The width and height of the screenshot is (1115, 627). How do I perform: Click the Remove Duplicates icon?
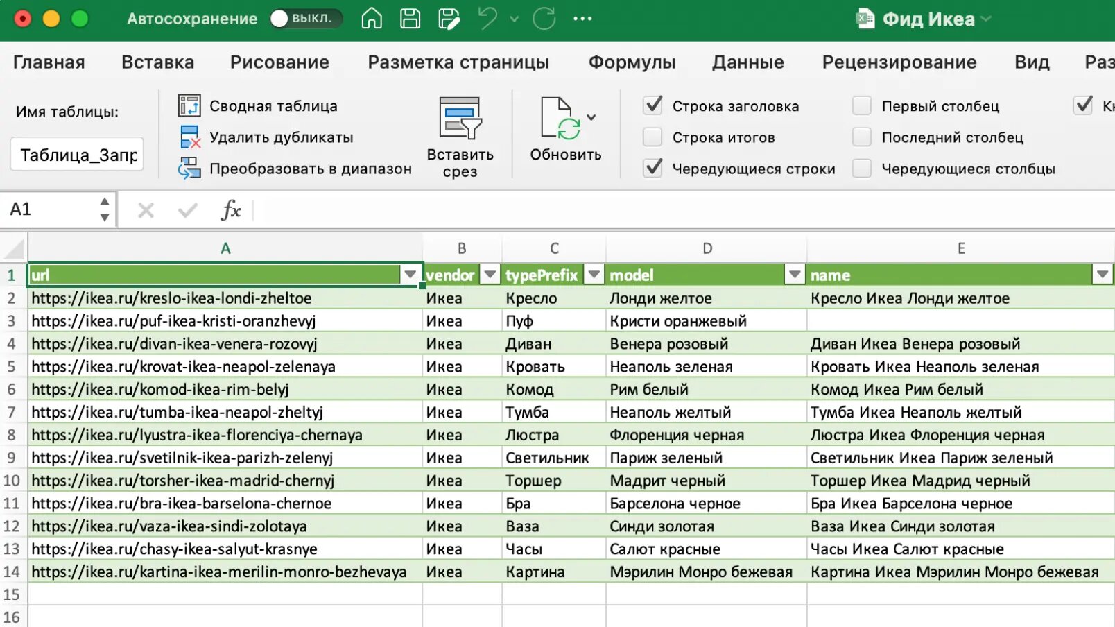coord(189,137)
